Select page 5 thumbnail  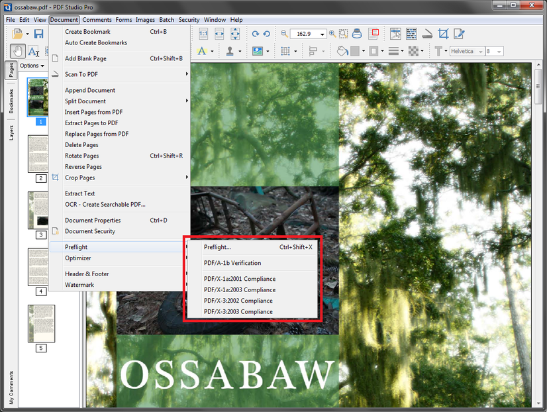click(x=42, y=323)
